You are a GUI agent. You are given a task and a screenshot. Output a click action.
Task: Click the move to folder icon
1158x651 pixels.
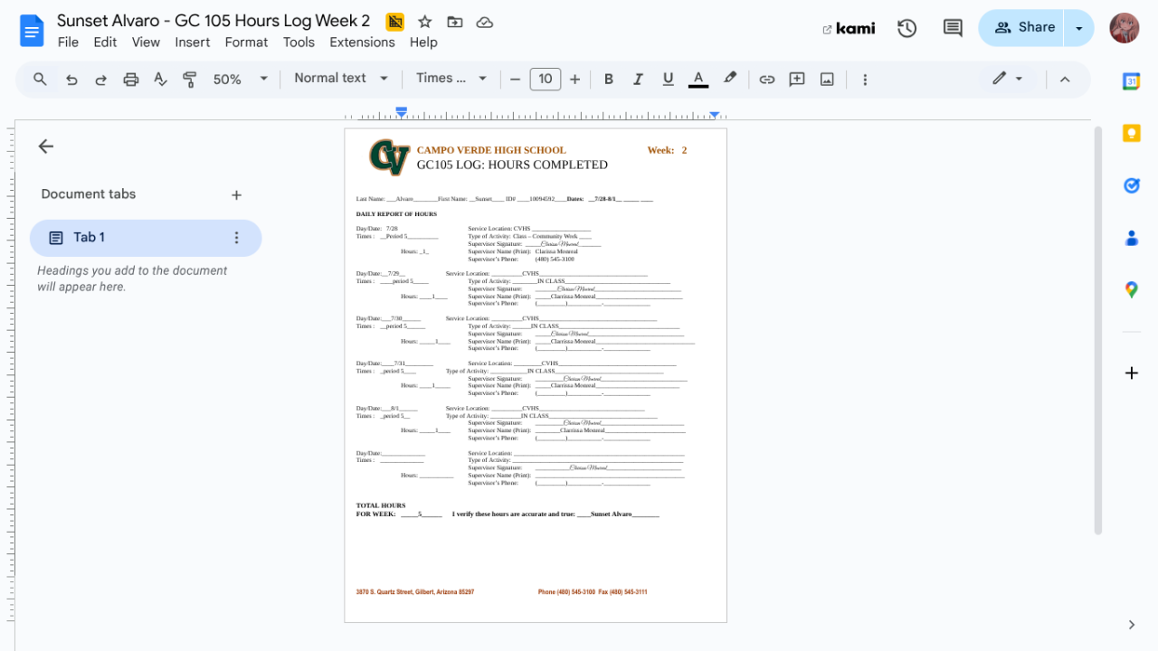454,22
